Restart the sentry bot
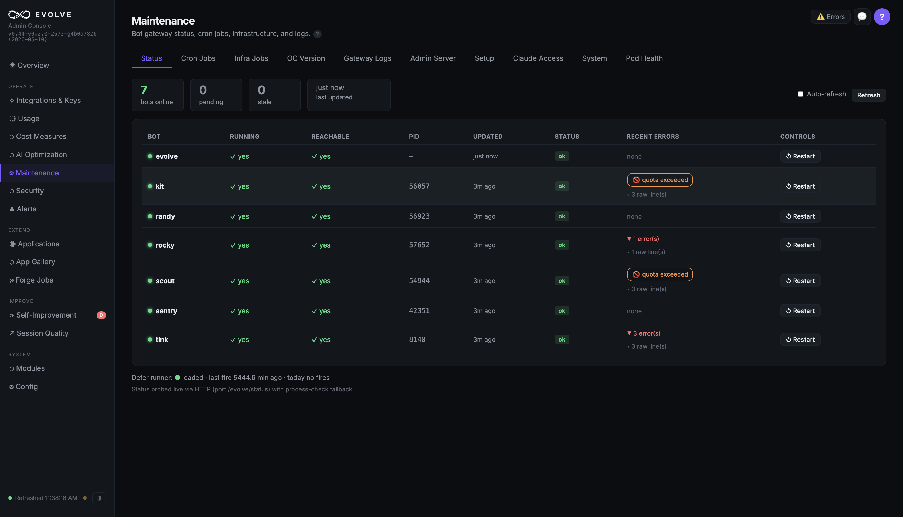This screenshot has width=903, height=517. [800, 311]
